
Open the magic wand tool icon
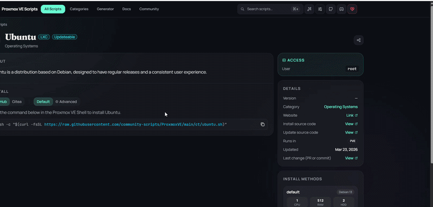pos(309,9)
